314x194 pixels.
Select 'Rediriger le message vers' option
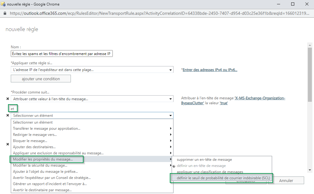point(35,135)
